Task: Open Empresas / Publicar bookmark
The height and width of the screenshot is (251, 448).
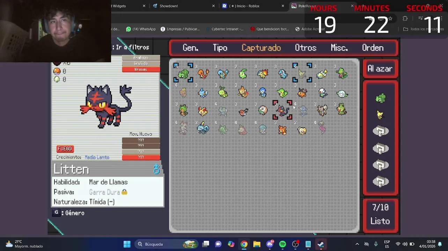Action: click(180, 29)
